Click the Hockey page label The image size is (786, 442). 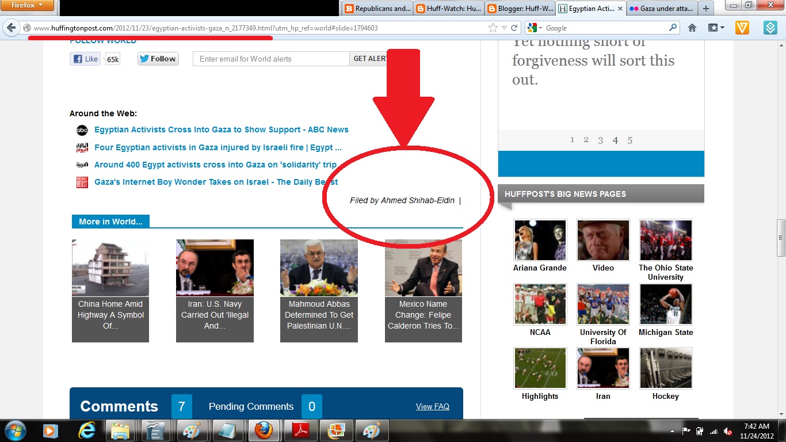coord(666,396)
